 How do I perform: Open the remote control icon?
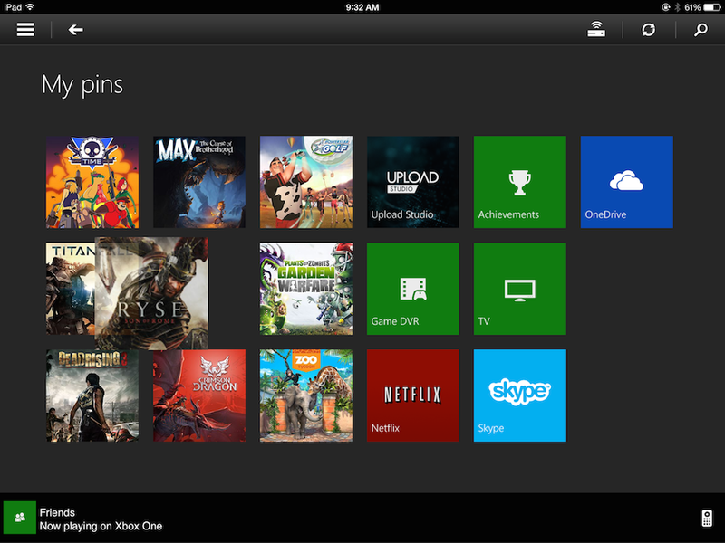(707, 518)
